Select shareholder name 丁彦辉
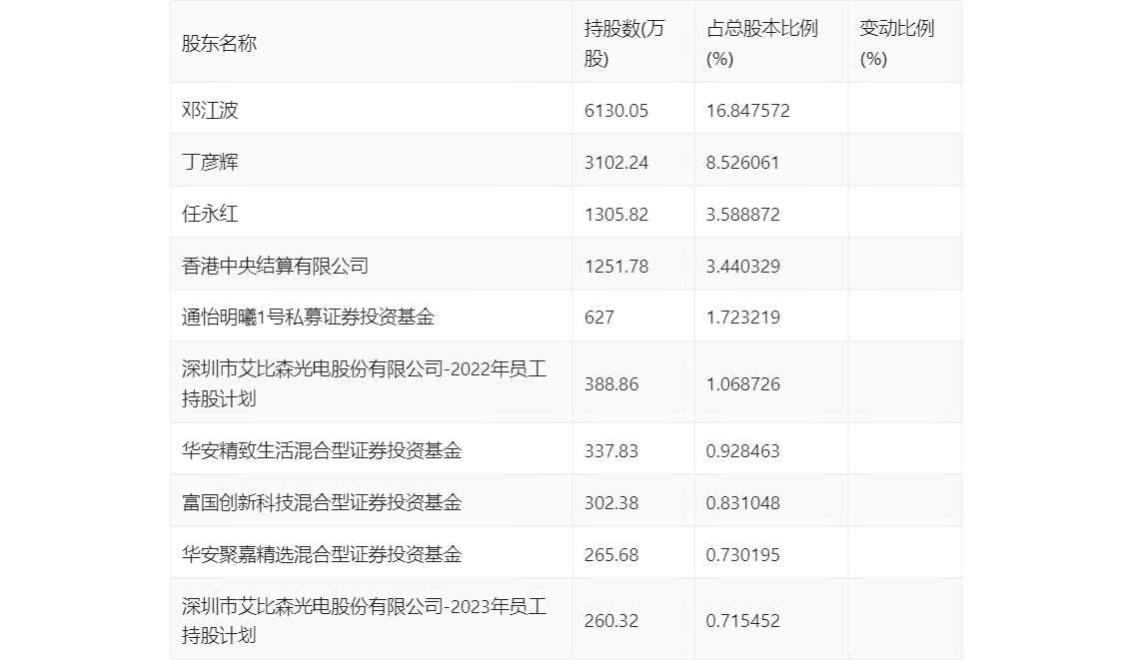This screenshot has width=1133, height=660. 210,162
